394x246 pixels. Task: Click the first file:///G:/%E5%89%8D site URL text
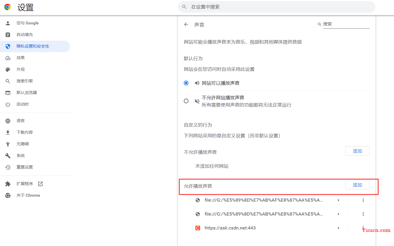tap(264, 200)
